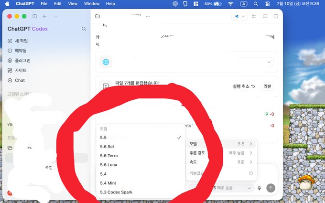Screen dimensions: 325x203
Task: Expand the globe card chevron
Action: [x=269, y=62]
